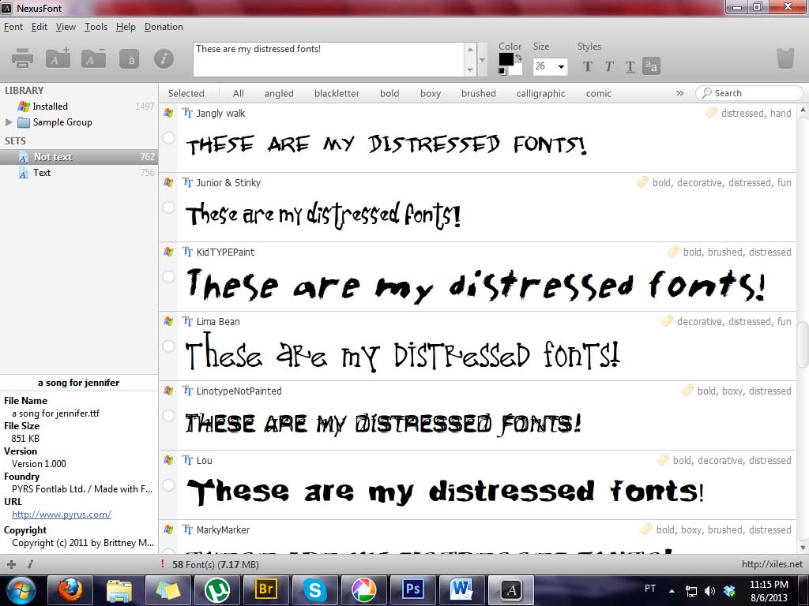Click the black foreground color swatch
The width and height of the screenshot is (809, 606).
point(506,59)
